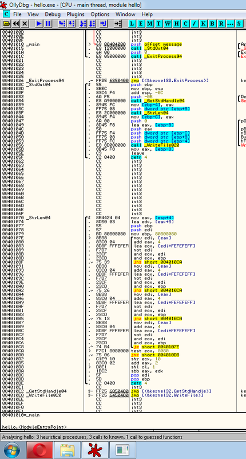The width and height of the screenshot is (246, 459).
Task: Run the program with play icon
Action: tap(39, 24)
